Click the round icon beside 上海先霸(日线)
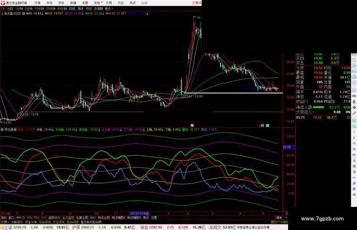Viewport: 357px width, 230px height. pyautogui.click(x=24, y=14)
